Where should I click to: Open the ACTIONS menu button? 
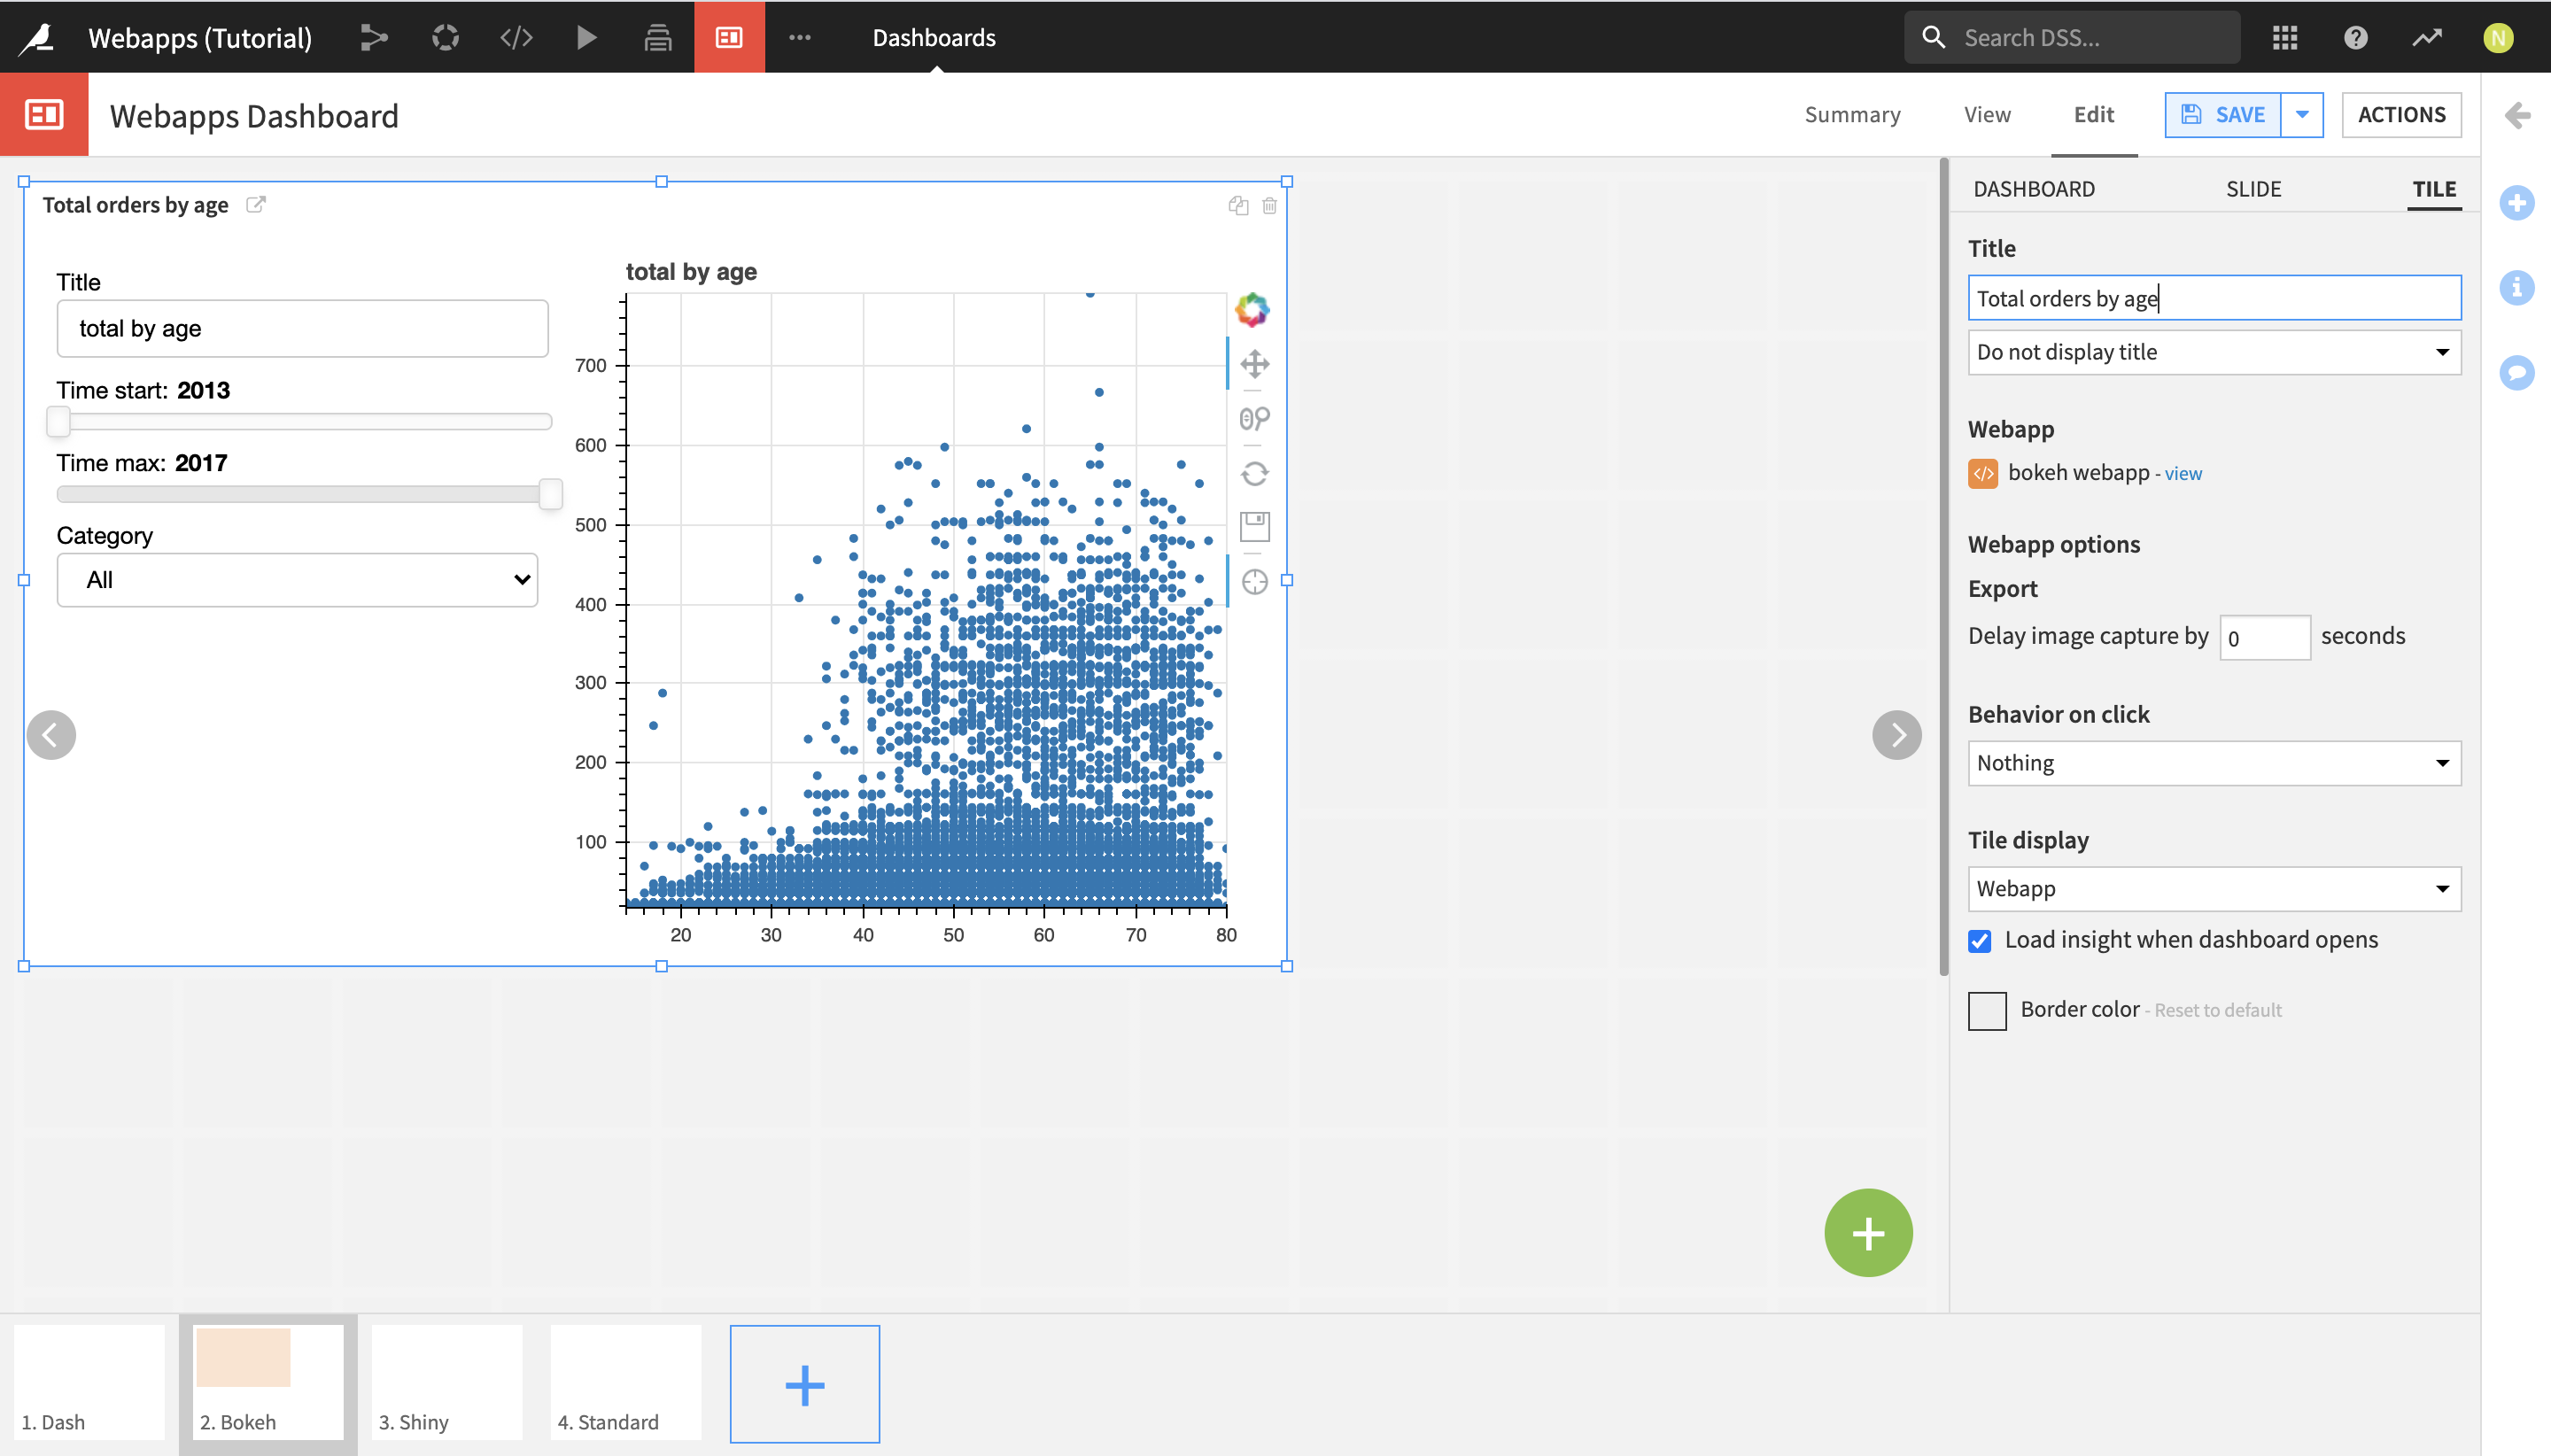click(x=2401, y=115)
